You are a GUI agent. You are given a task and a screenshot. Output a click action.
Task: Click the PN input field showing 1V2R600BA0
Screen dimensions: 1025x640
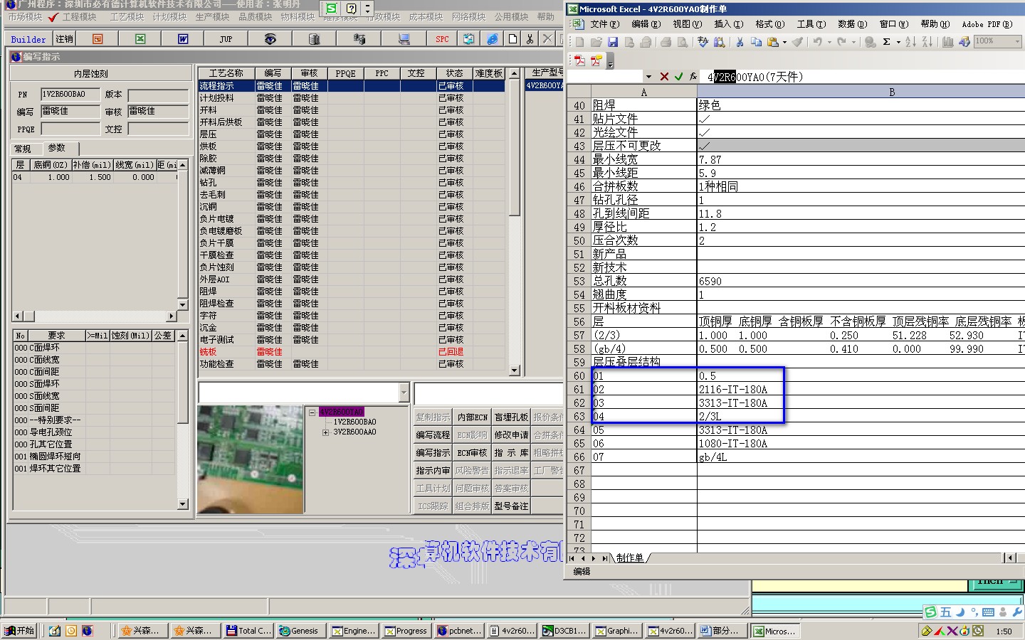[x=70, y=94]
